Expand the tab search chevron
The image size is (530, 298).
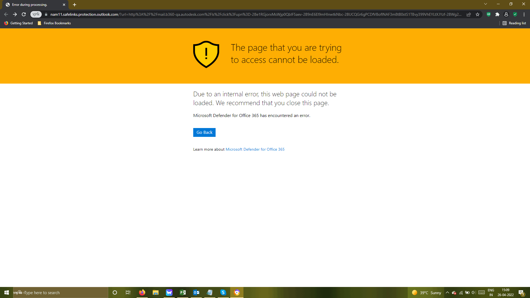pos(486,4)
